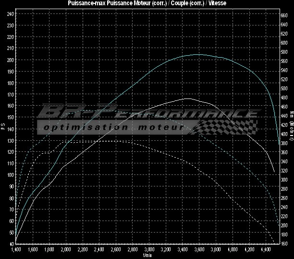Click the 200 value on the left PS axis

click(10, 60)
